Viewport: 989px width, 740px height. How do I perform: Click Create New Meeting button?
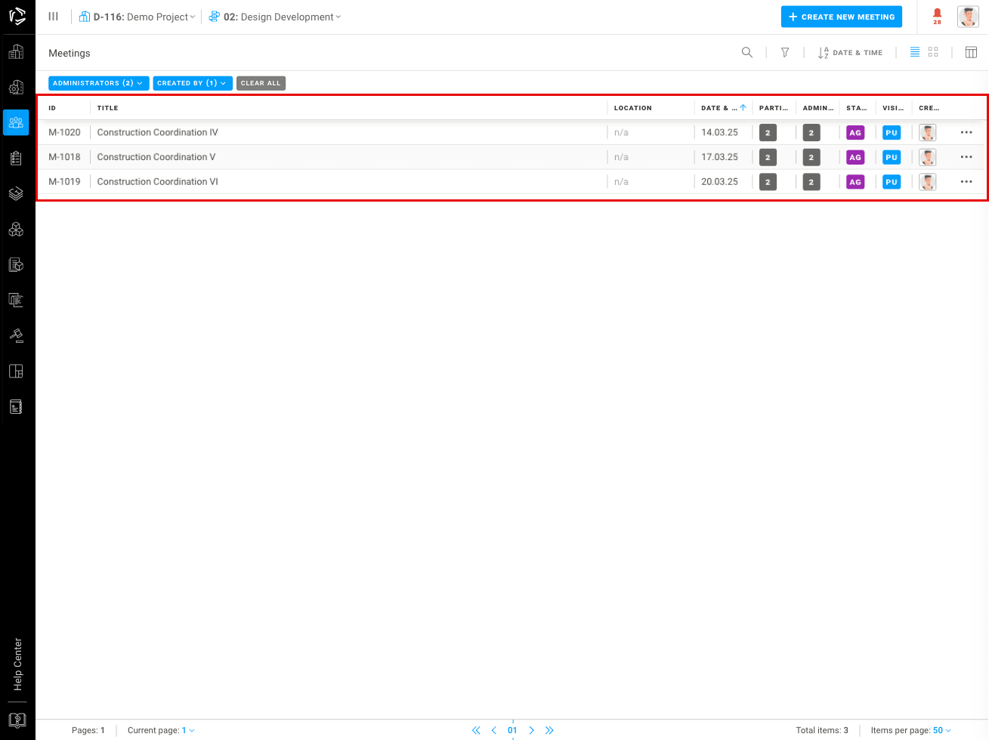[841, 17]
